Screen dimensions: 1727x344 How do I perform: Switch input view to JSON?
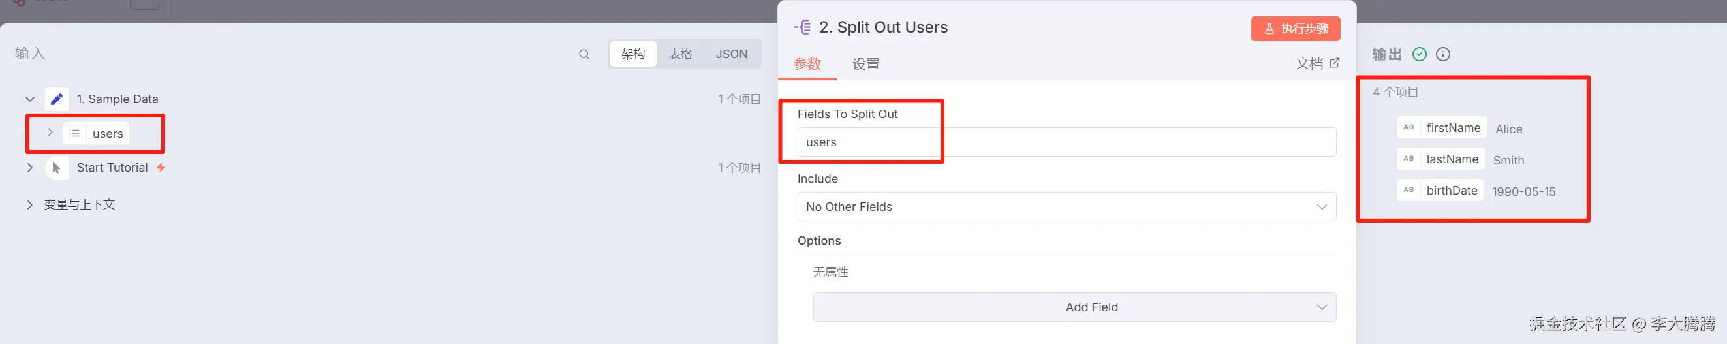[x=731, y=54]
